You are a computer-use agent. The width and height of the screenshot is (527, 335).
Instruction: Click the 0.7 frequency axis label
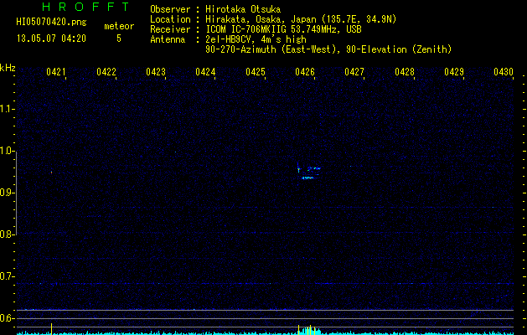[7, 276]
